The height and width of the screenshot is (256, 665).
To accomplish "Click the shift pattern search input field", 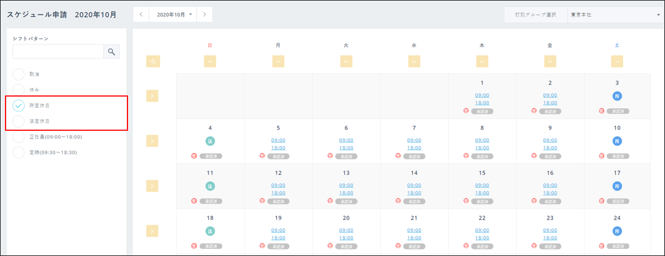I will pos(58,52).
